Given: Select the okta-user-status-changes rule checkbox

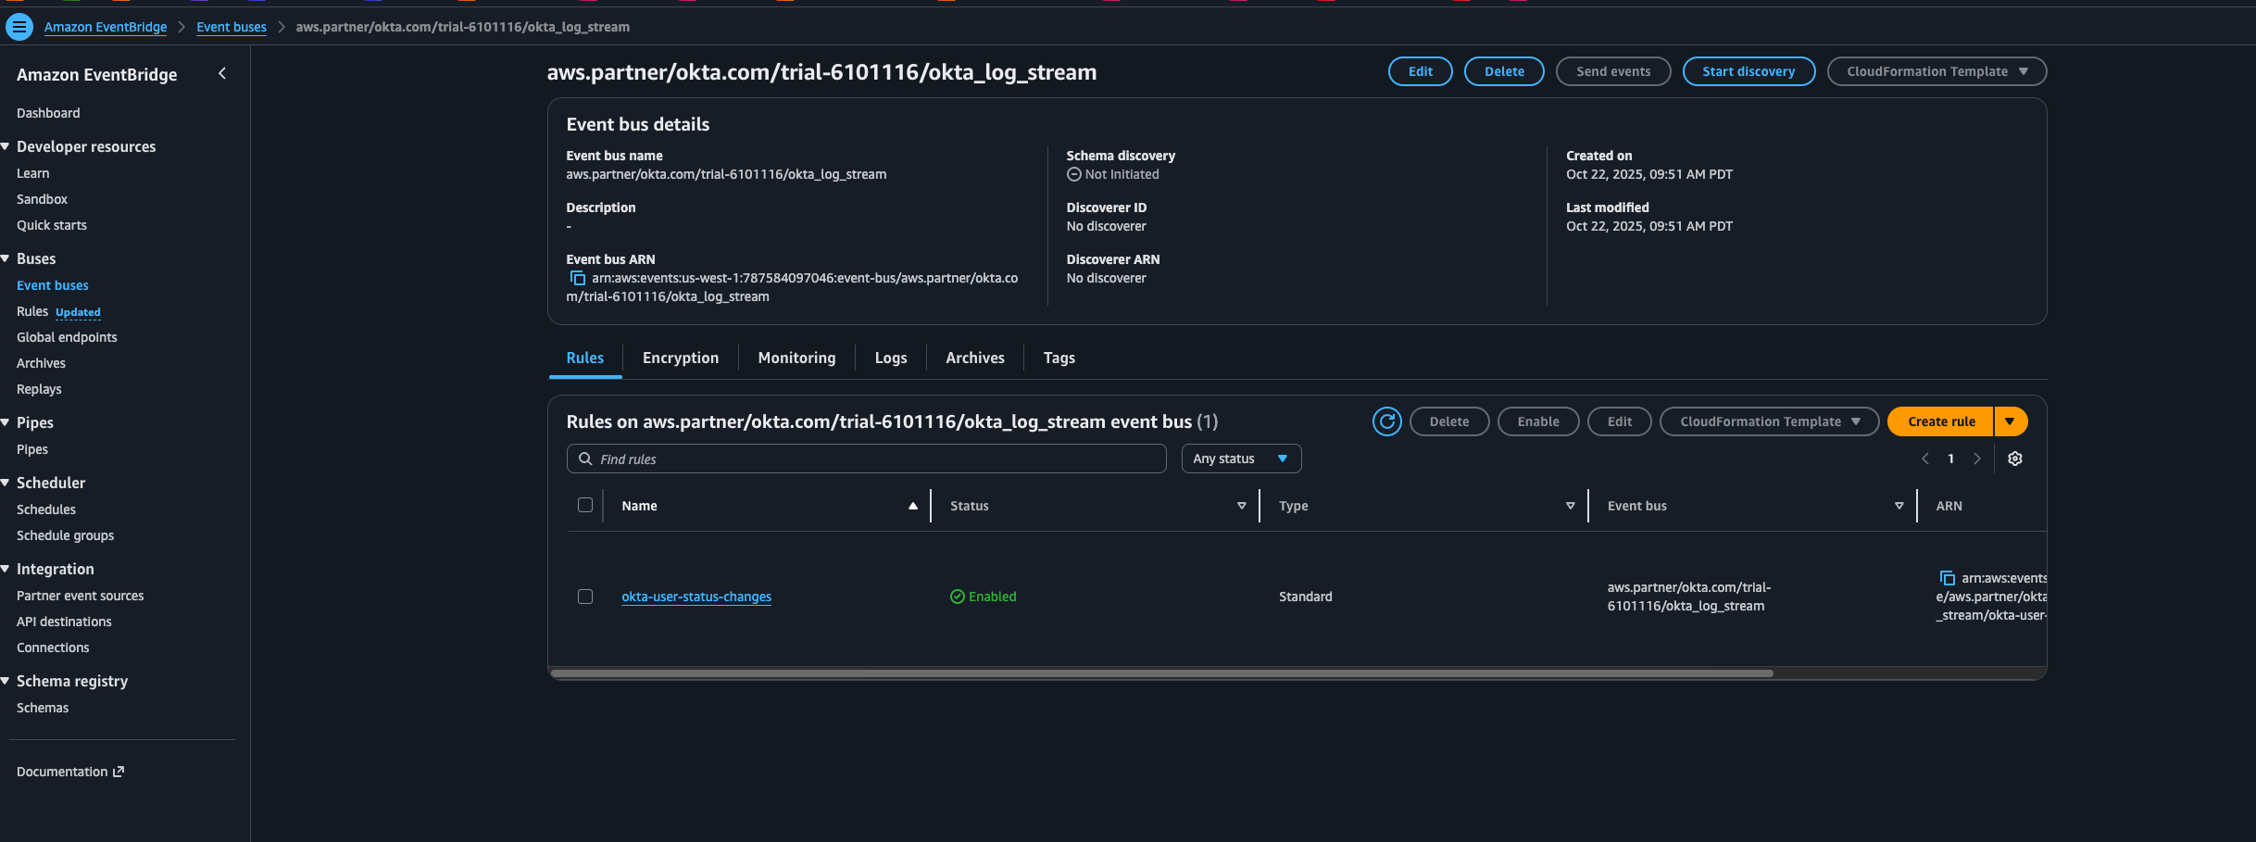Looking at the screenshot, I should coord(585,597).
